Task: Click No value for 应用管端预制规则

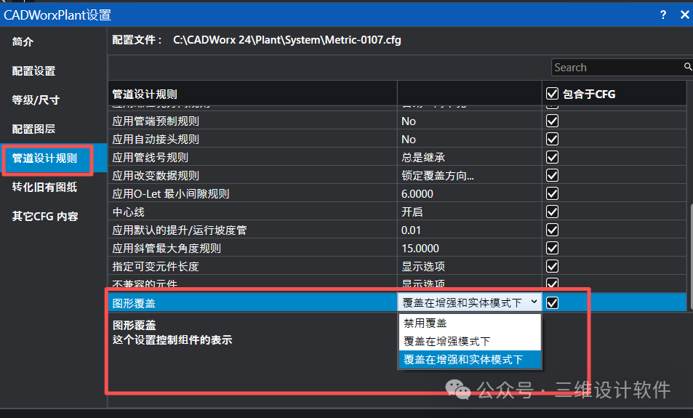Action: pos(409,121)
